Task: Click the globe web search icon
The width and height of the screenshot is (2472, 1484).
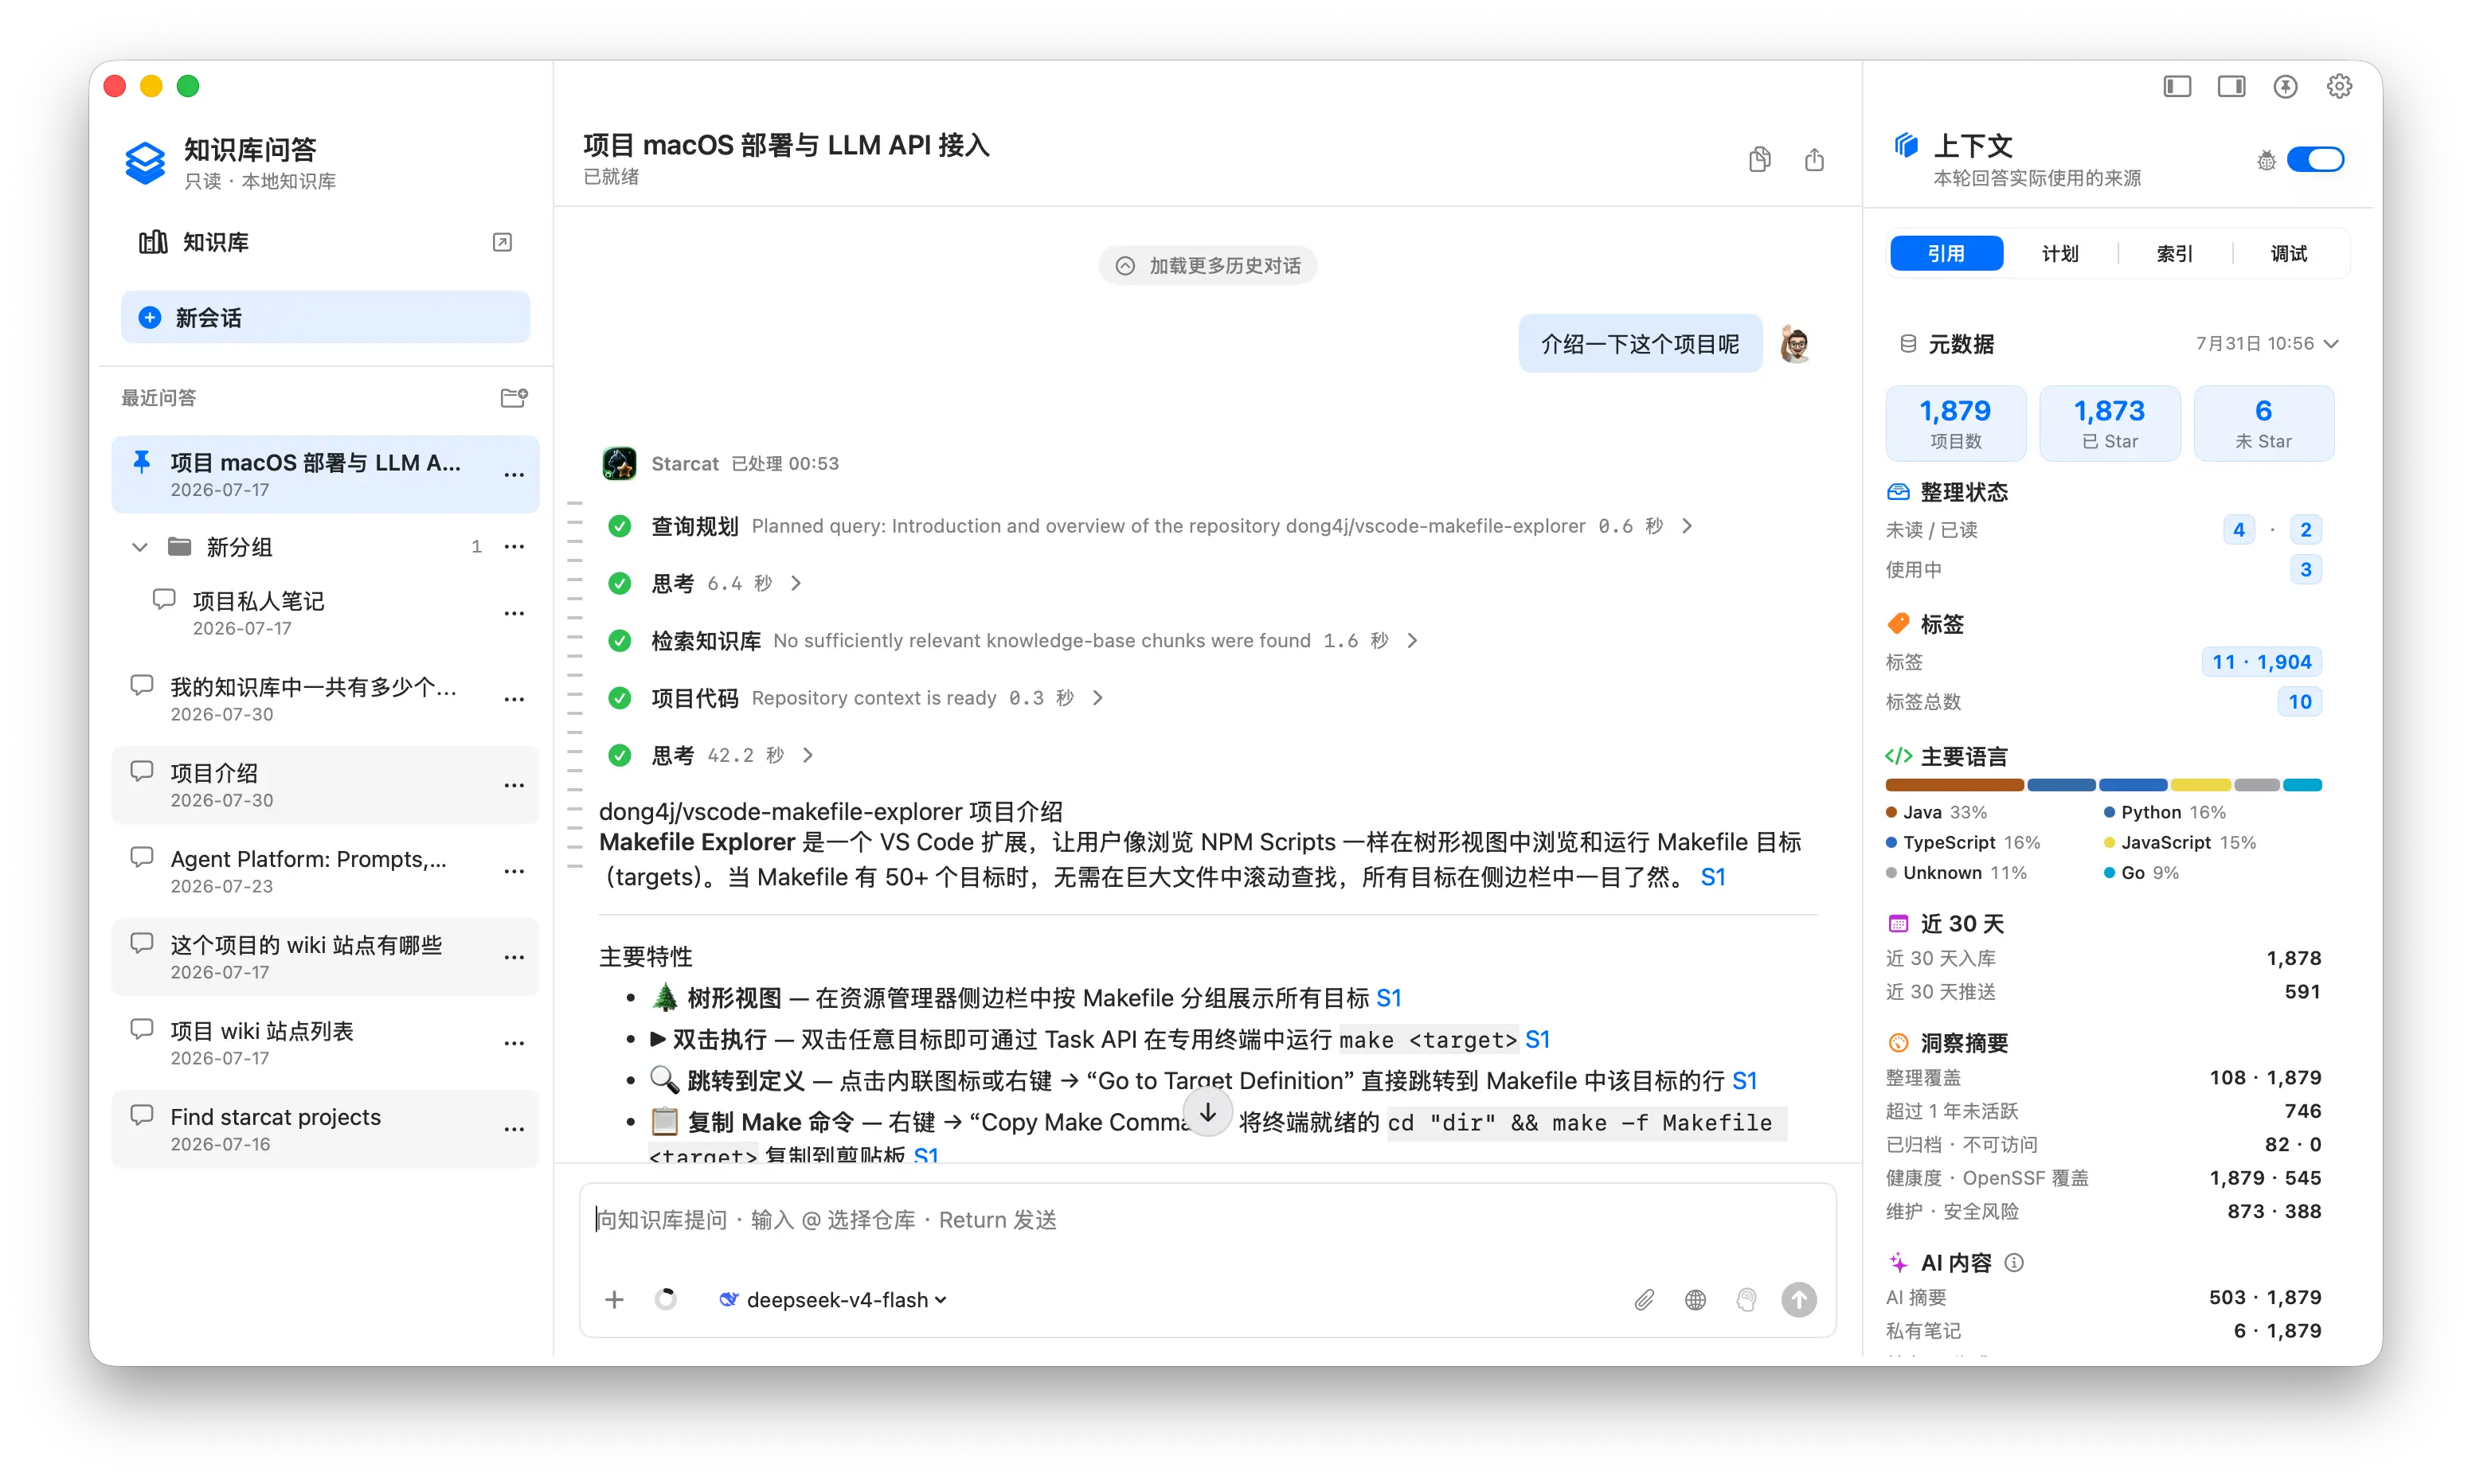Action: tap(1695, 1299)
